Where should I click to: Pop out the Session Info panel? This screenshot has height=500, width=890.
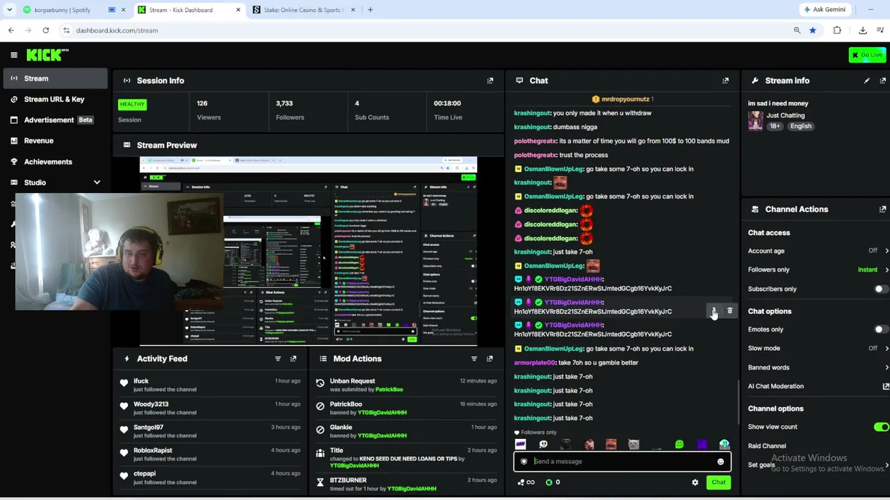(490, 81)
